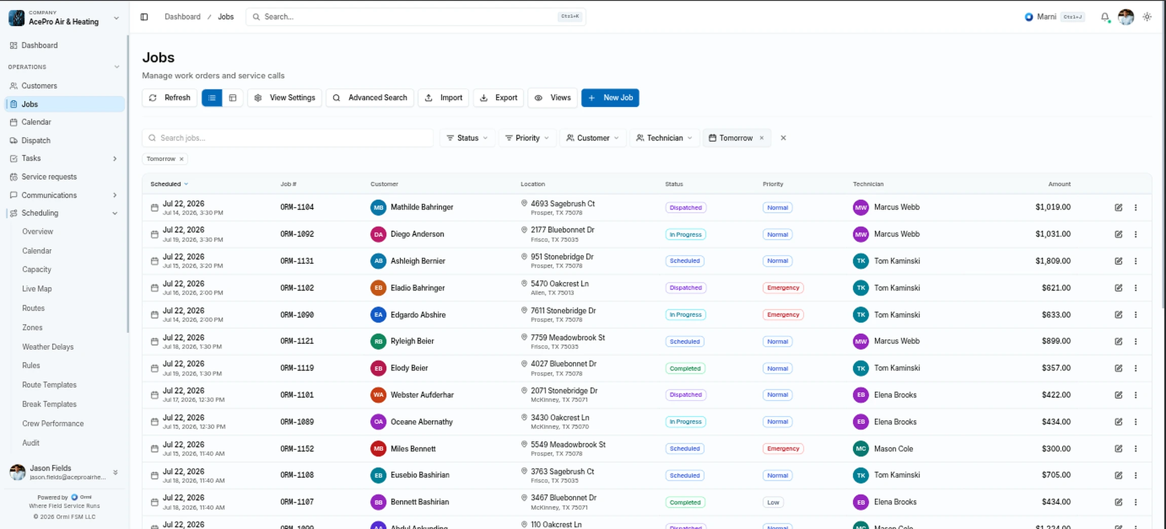Expand Communications submenu

coord(115,195)
